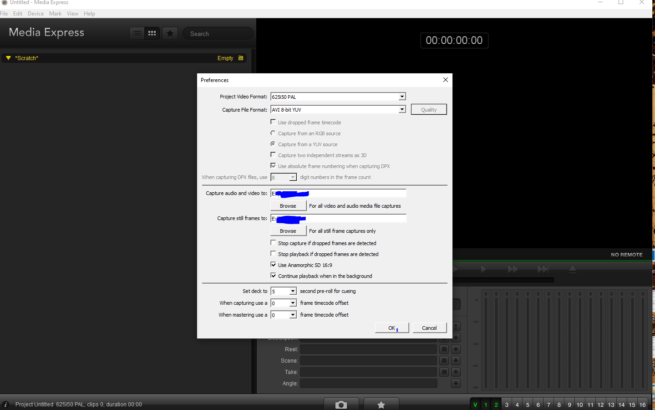Image resolution: width=655 pixels, height=410 pixels.
Task: Select Capture from a YUV source
Action: coord(273,144)
